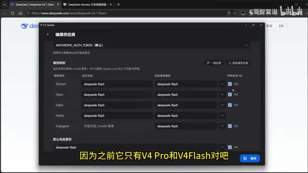
Task: Open the default fallback model dropdown arrow
Action: pos(222,147)
